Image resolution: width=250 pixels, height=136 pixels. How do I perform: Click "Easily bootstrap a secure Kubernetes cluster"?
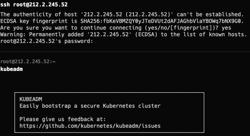[90, 106]
